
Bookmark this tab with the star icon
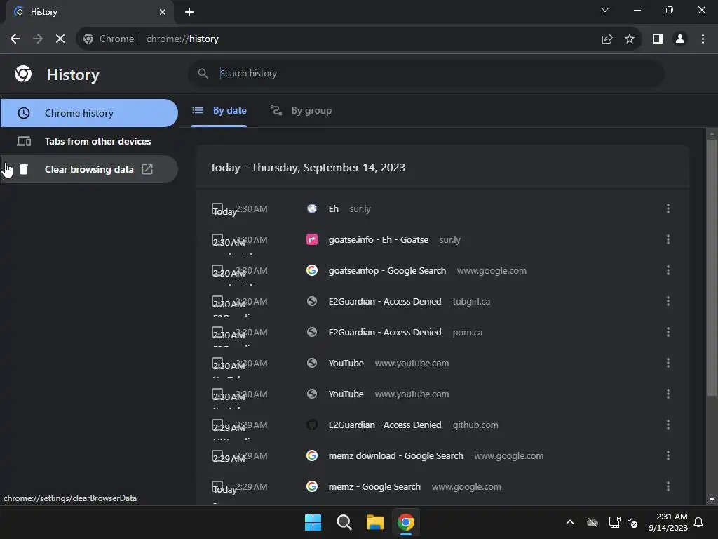click(630, 39)
